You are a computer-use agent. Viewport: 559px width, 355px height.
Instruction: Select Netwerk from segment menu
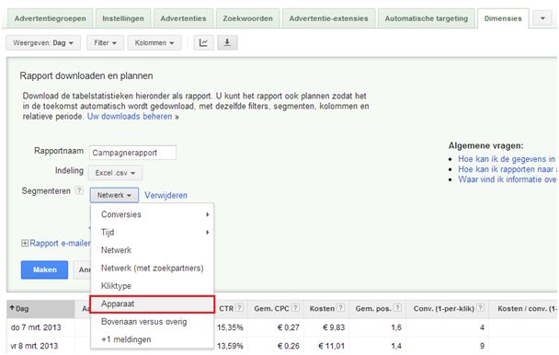click(x=153, y=250)
